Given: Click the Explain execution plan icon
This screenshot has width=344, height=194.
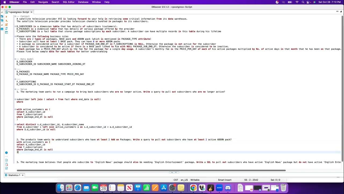Looking at the screenshot, I should pyautogui.click(x=6, y=28).
